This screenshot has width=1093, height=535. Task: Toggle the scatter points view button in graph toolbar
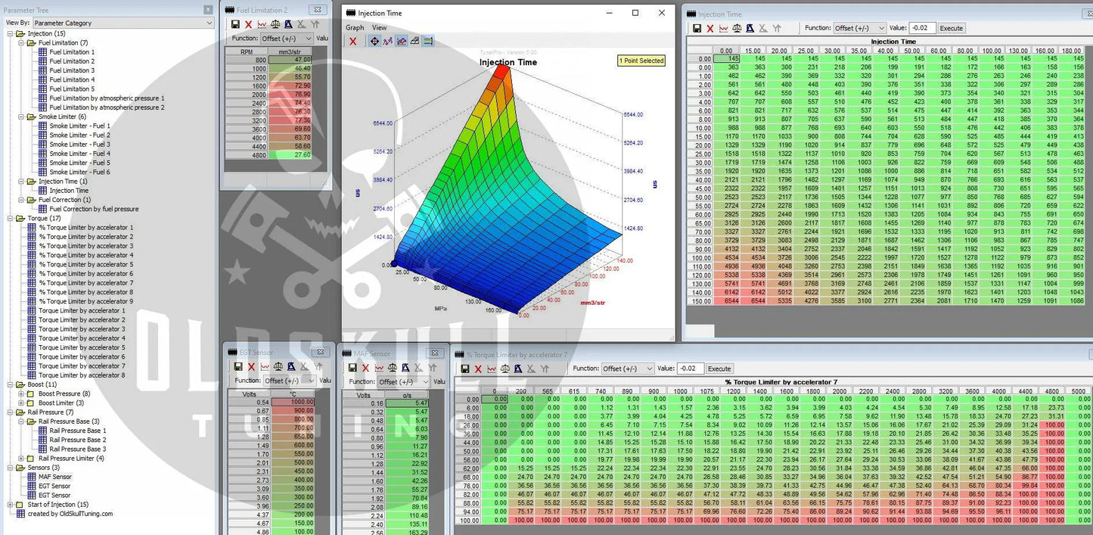coord(388,41)
